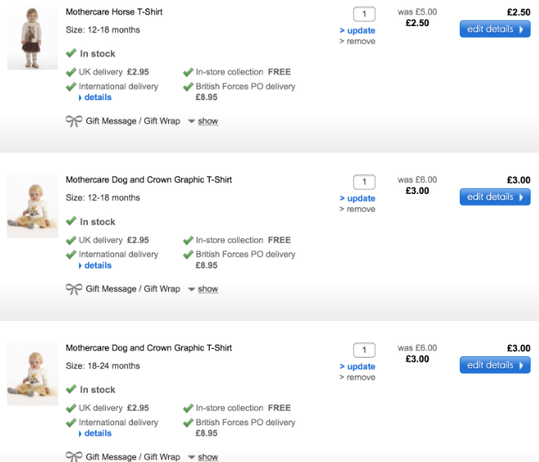Open Mothercare Dog and Crown T-Shirt 12-18 months title
539x462 pixels.
pos(148,180)
